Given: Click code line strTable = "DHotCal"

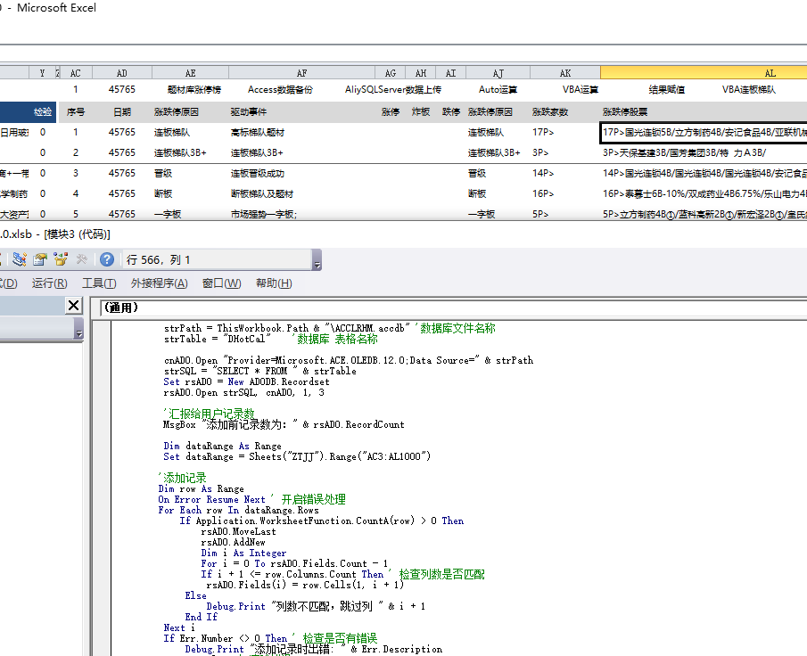Looking at the screenshot, I should 218,339.
